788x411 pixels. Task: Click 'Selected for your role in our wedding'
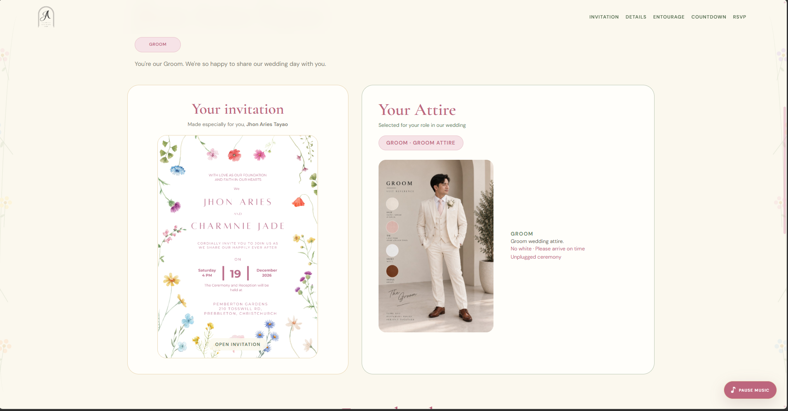click(x=422, y=125)
